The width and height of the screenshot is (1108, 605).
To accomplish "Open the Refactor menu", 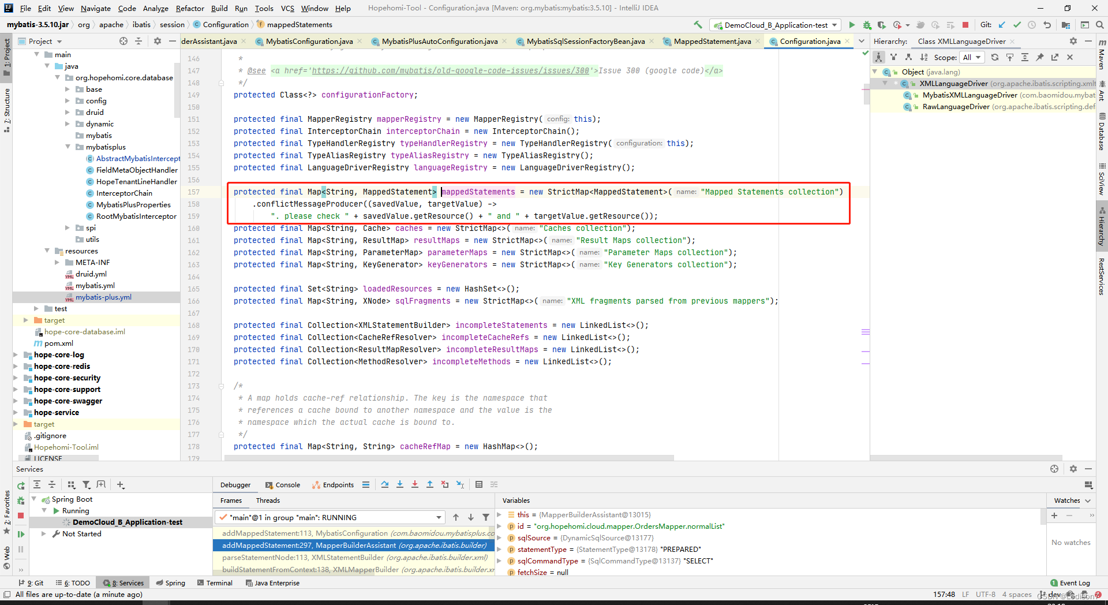I will tap(190, 8).
